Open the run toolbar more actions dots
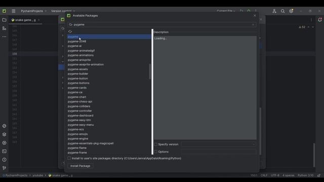 (256, 11)
